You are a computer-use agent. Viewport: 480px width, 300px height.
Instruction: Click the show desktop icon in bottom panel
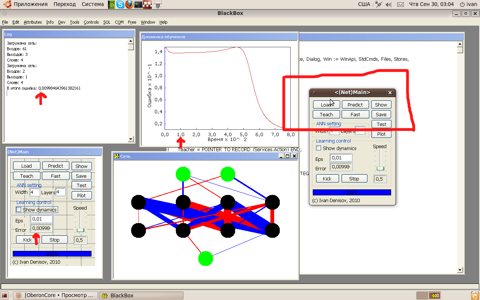[5, 295]
